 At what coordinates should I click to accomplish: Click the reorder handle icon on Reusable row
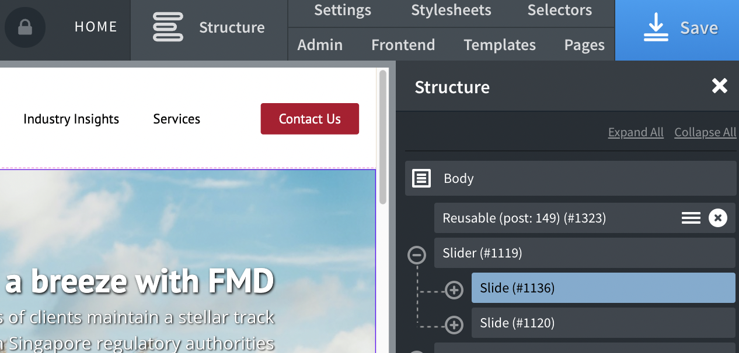pos(691,218)
